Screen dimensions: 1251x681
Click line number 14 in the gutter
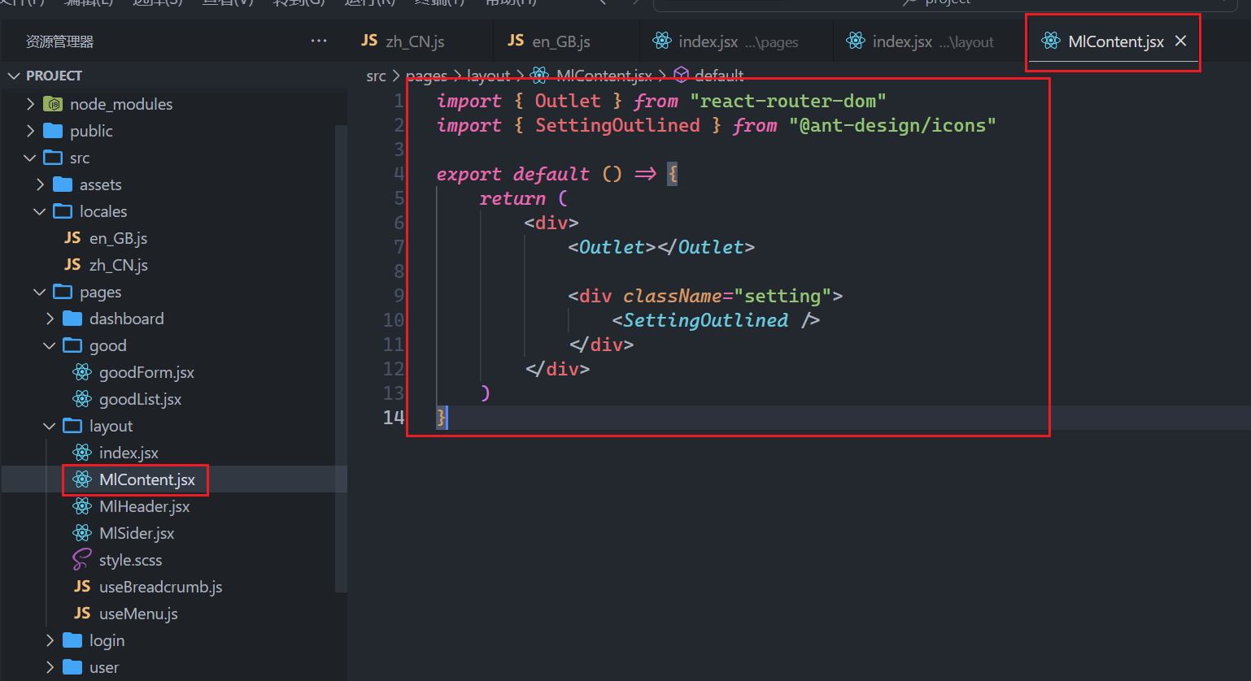(x=394, y=418)
